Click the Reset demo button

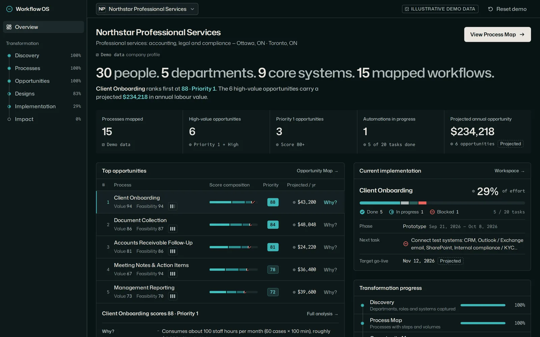(507, 9)
